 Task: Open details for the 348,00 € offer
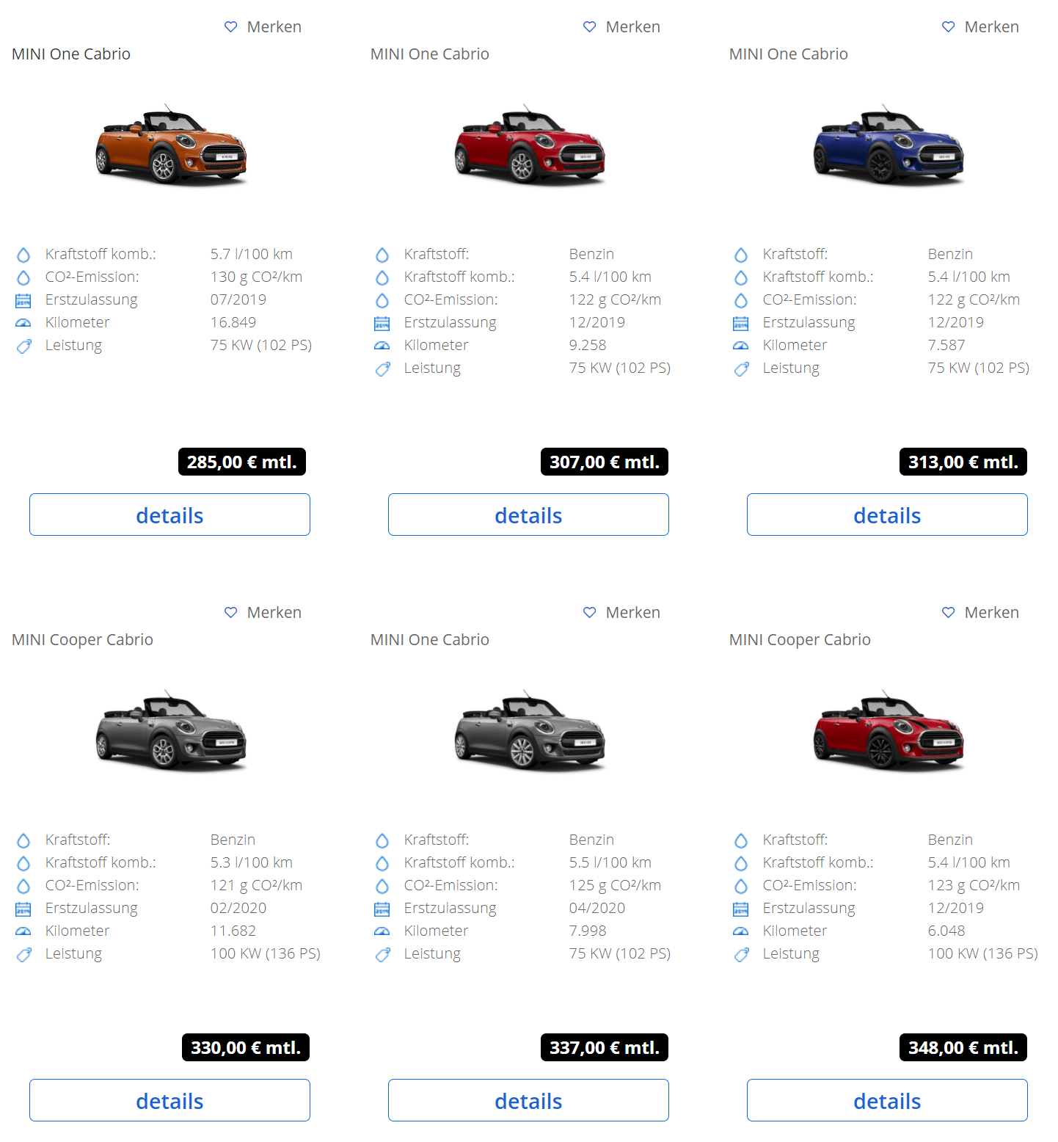coord(887,1100)
